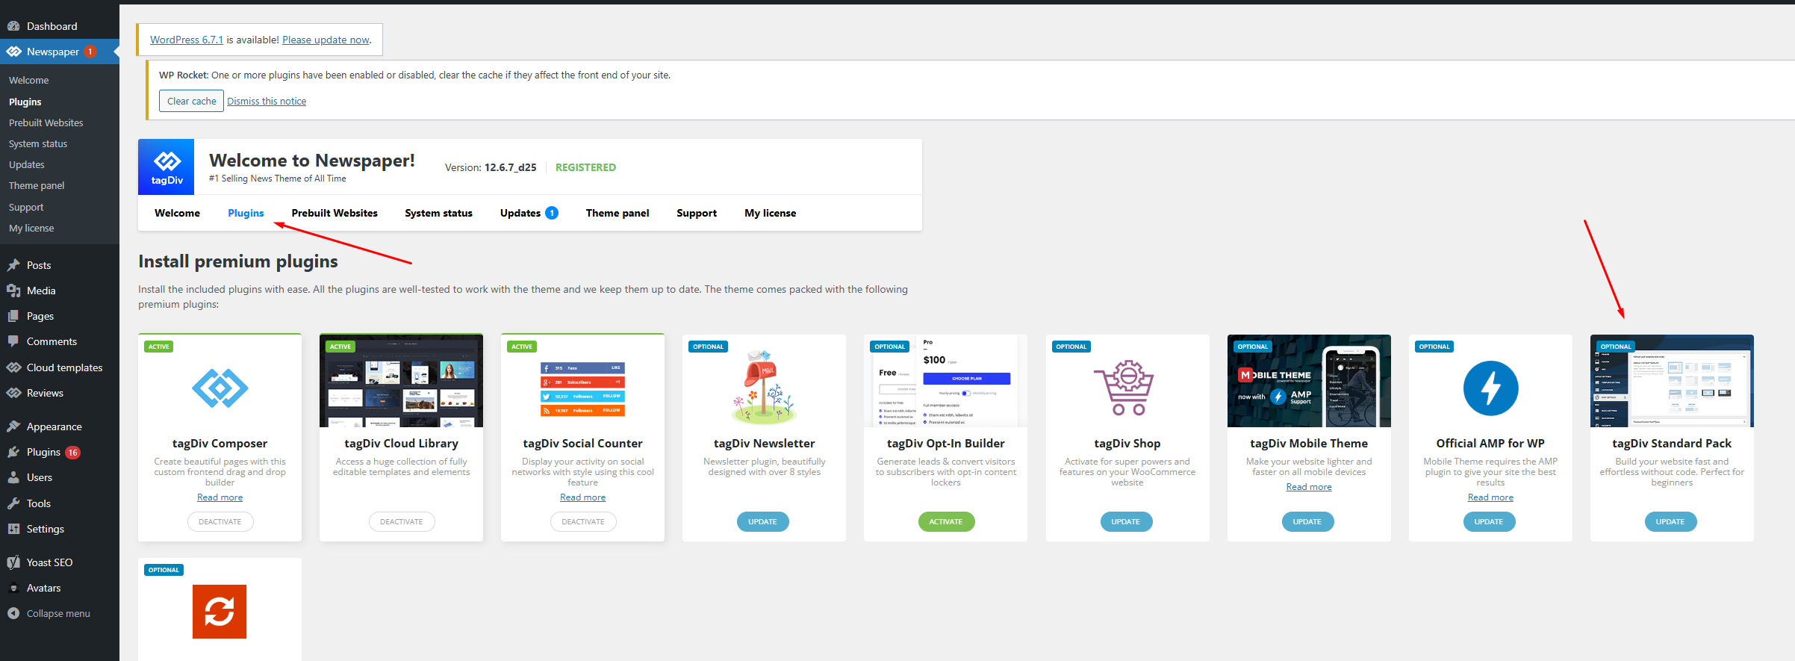Image resolution: width=1795 pixels, height=661 pixels.
Task: Click the blue tagDiv logo
Action: click(167, 167)
